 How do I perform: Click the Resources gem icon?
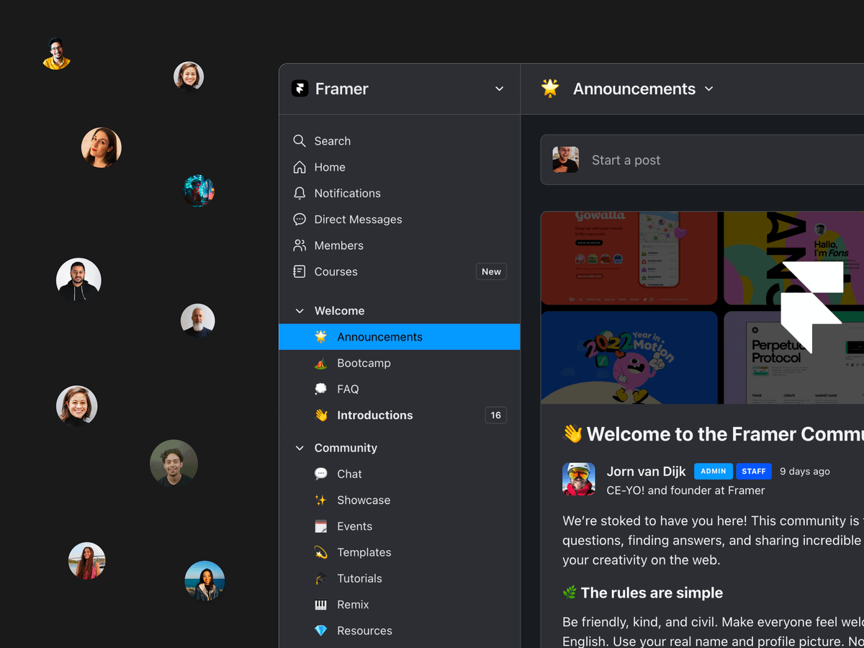[x=321, y=631]
